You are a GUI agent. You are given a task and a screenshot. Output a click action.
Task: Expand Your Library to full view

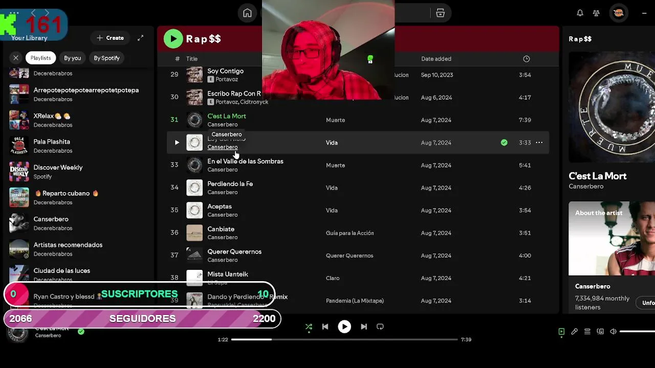(140, 38)
